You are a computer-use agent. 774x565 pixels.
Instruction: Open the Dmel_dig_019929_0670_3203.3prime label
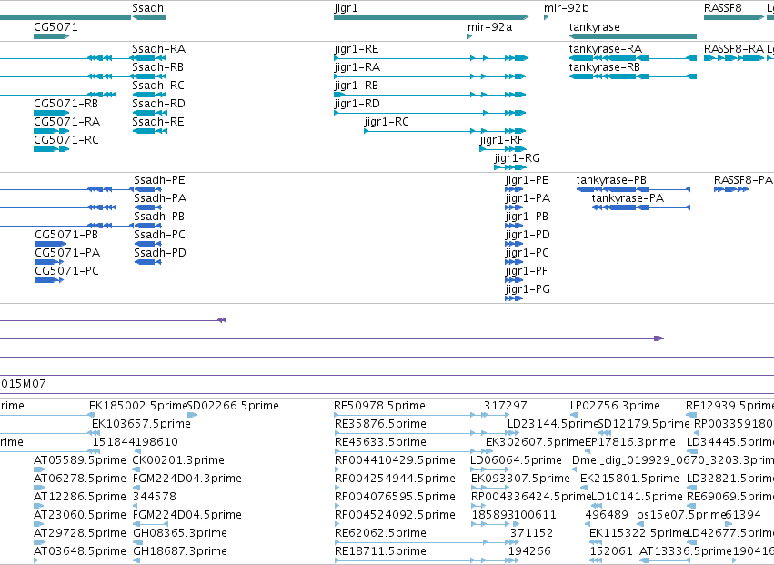point(673,460)
